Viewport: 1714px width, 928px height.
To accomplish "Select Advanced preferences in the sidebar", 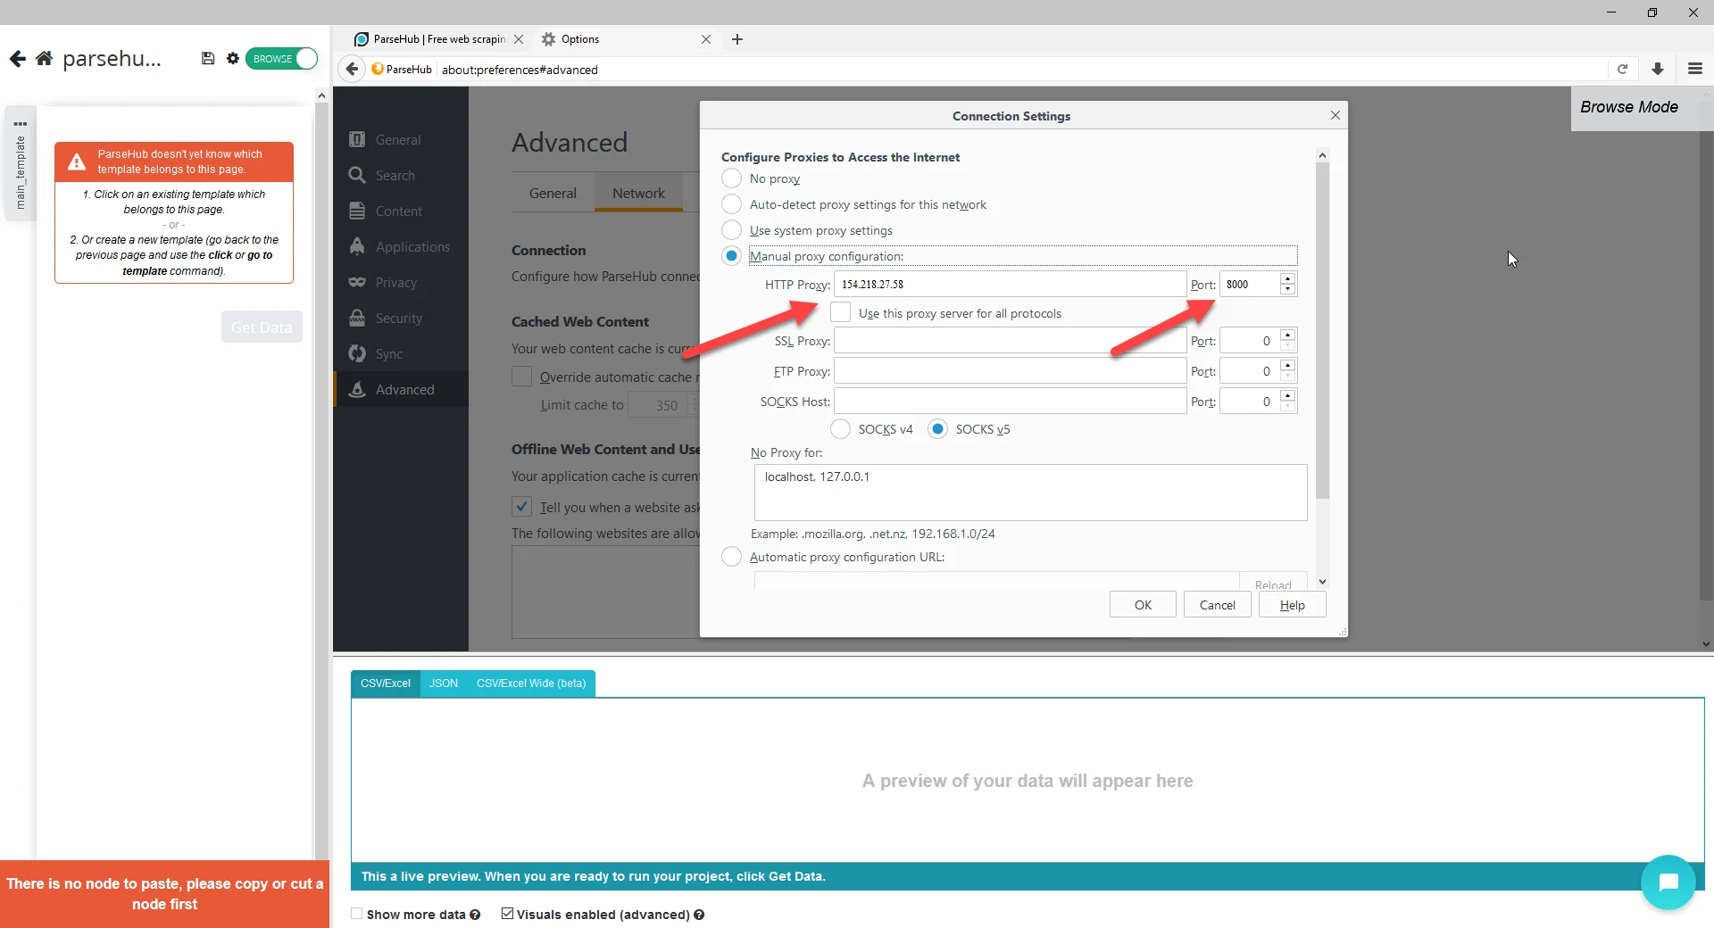I will point(401,390).
